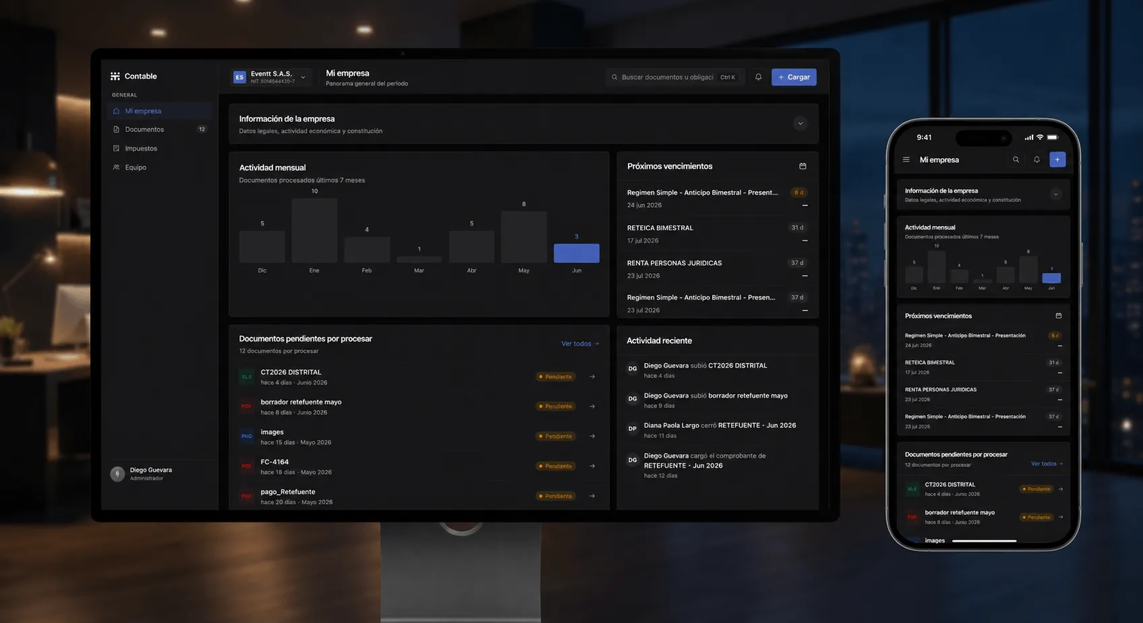
Task: Expand the collapse dash on RETEICA BIMESTRAL
Action: pos(804,240)
